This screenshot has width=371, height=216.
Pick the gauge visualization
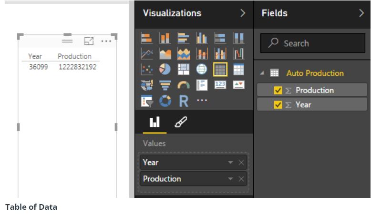[183, 85]
